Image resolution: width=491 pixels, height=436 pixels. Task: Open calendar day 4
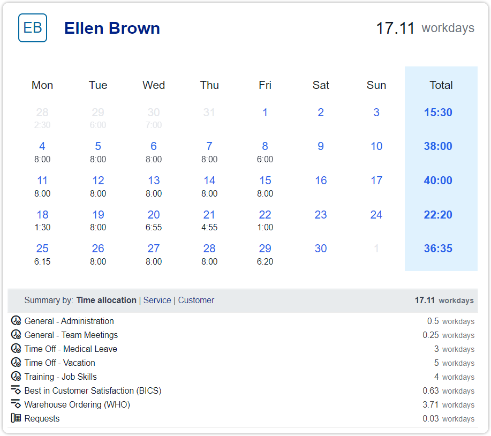click(x=42, y=146)
